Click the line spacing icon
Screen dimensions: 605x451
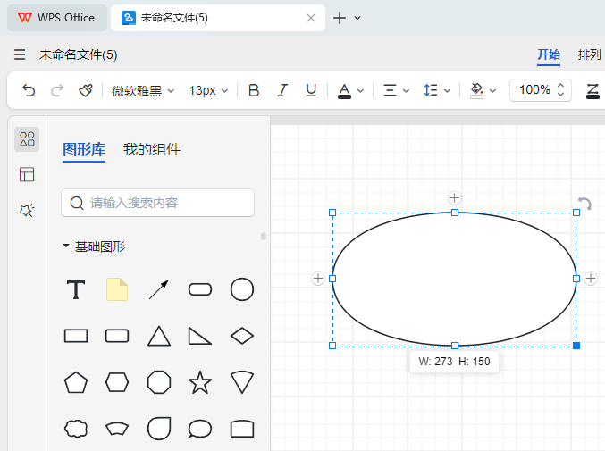coord(430,90)
